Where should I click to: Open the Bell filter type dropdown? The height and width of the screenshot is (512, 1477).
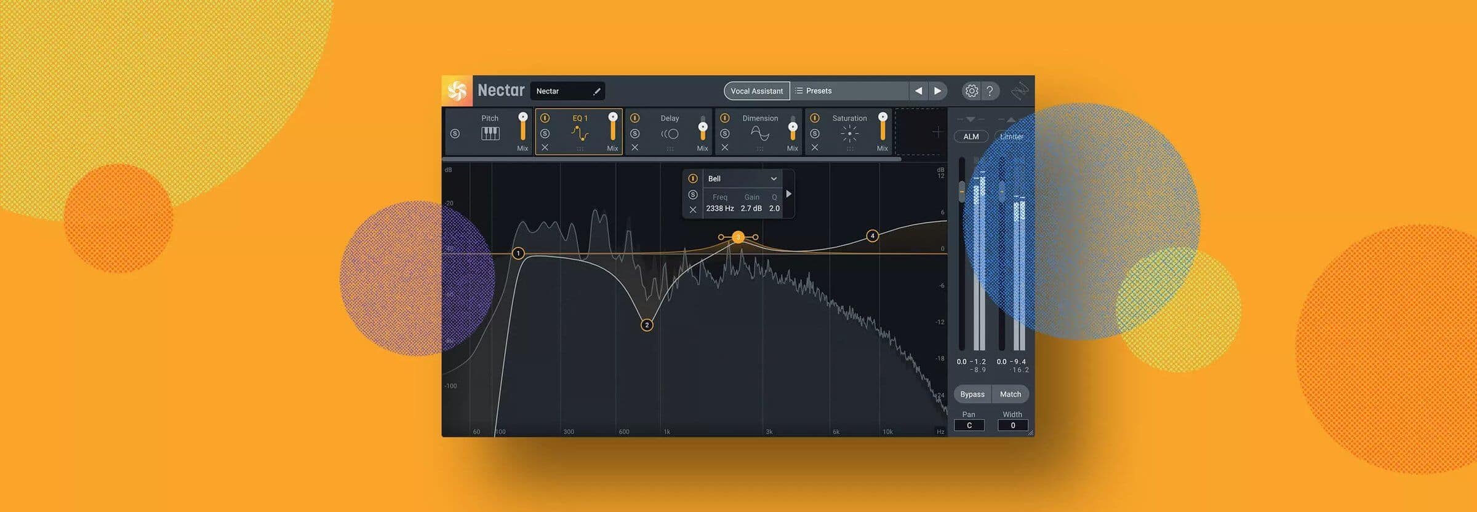tap(742, 179)
